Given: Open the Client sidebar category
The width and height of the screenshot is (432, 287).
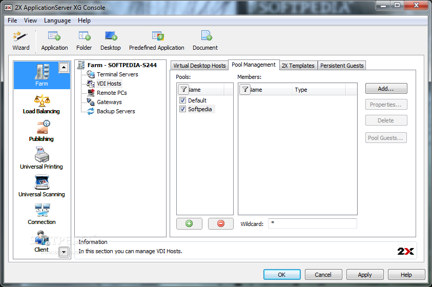Looking at the screenshot, I should (x=42, y=241).
